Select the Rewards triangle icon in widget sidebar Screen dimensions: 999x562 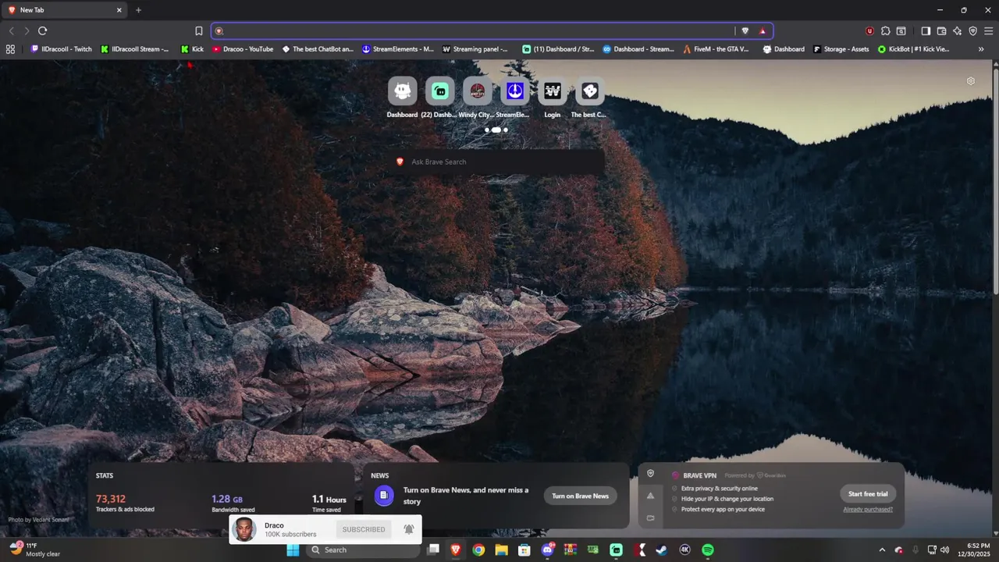click(x=650, y=496)
